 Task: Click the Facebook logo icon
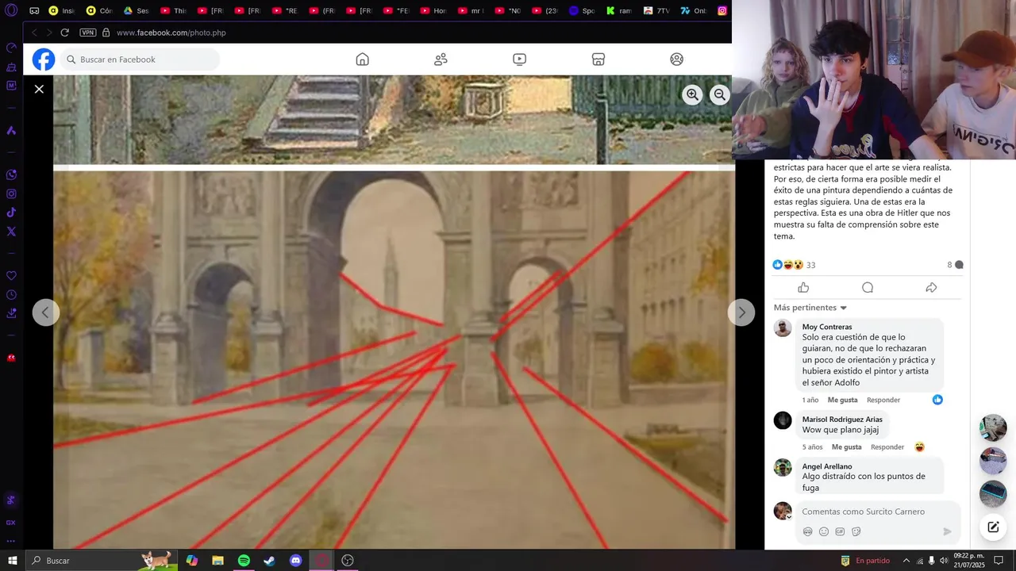44,59
